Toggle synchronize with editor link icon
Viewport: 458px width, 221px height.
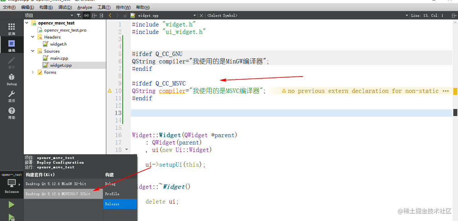click(87, 15)
